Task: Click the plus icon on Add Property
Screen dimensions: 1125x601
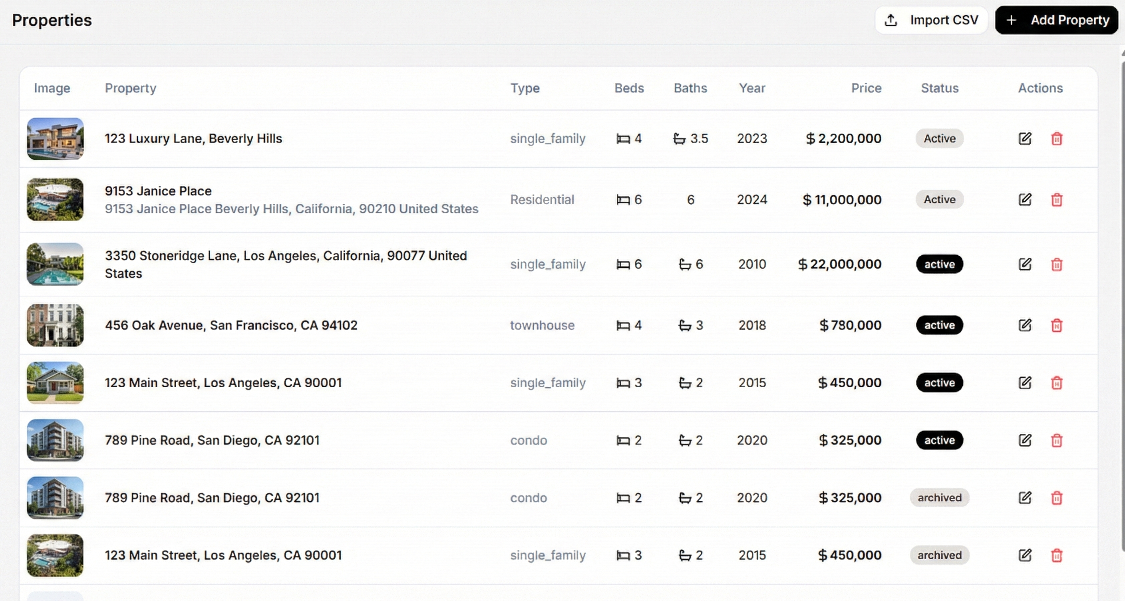Action: click(1012, 20)
